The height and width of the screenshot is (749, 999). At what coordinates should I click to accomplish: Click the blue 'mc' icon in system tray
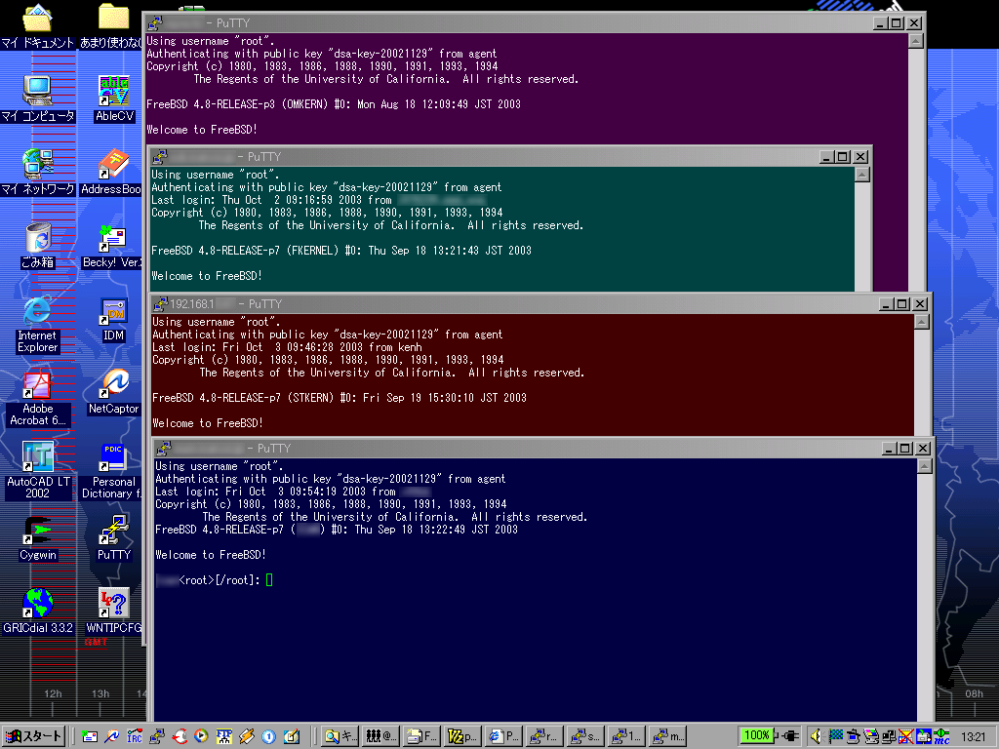[x=941, y=736]
